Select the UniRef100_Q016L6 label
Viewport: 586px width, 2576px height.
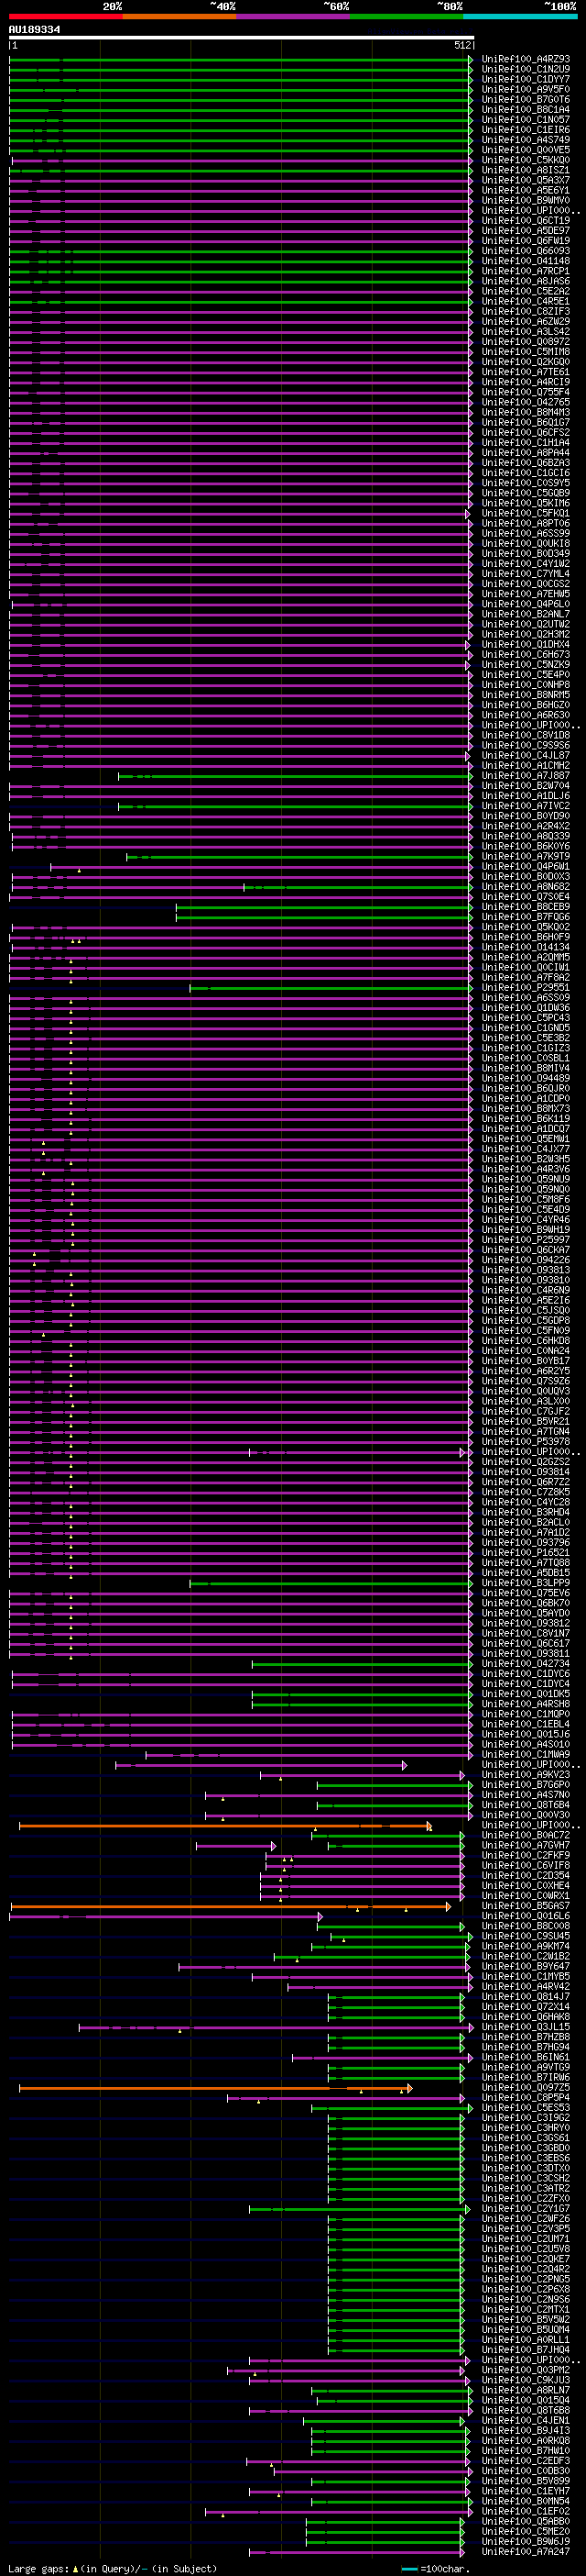coord(526,1916)
